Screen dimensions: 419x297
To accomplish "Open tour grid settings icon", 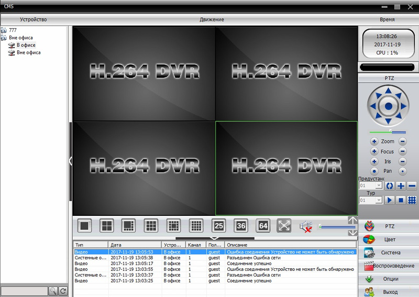I will coord(412,200).
